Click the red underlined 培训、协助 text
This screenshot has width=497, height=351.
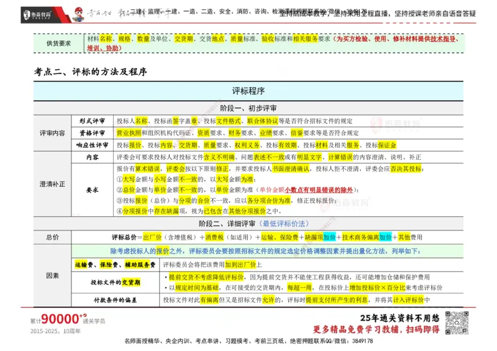pos(104,48)
